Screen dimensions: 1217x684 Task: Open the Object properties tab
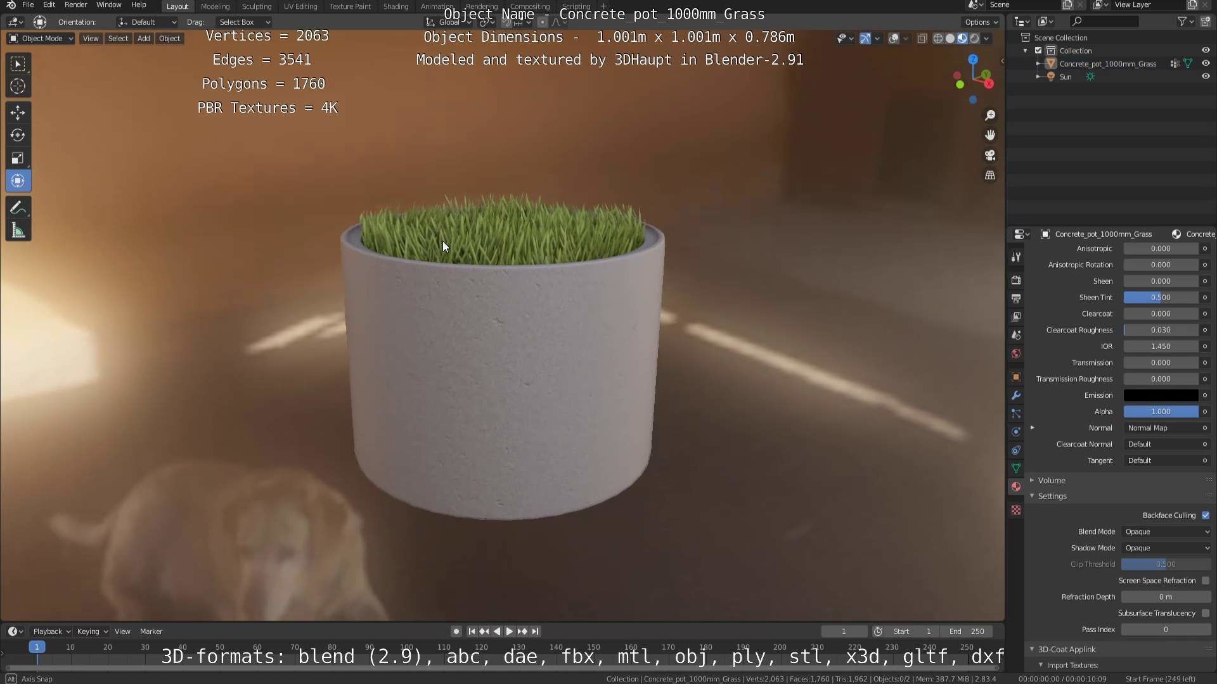[1016, 377]
